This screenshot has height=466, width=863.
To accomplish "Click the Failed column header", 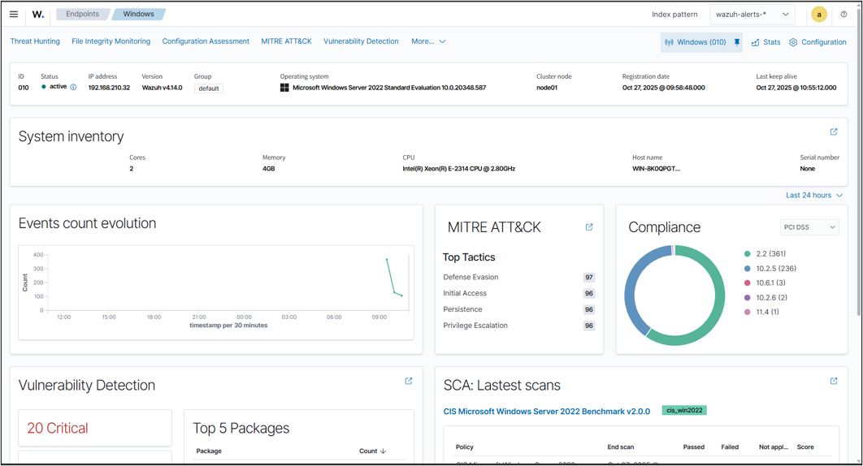I will click(730, 447).
